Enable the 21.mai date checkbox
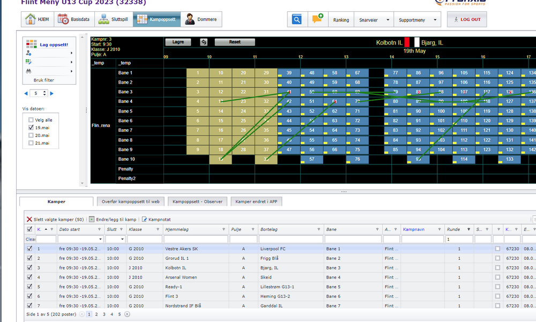The height and width of the screenshot is (322, 536). coord(31,143)
